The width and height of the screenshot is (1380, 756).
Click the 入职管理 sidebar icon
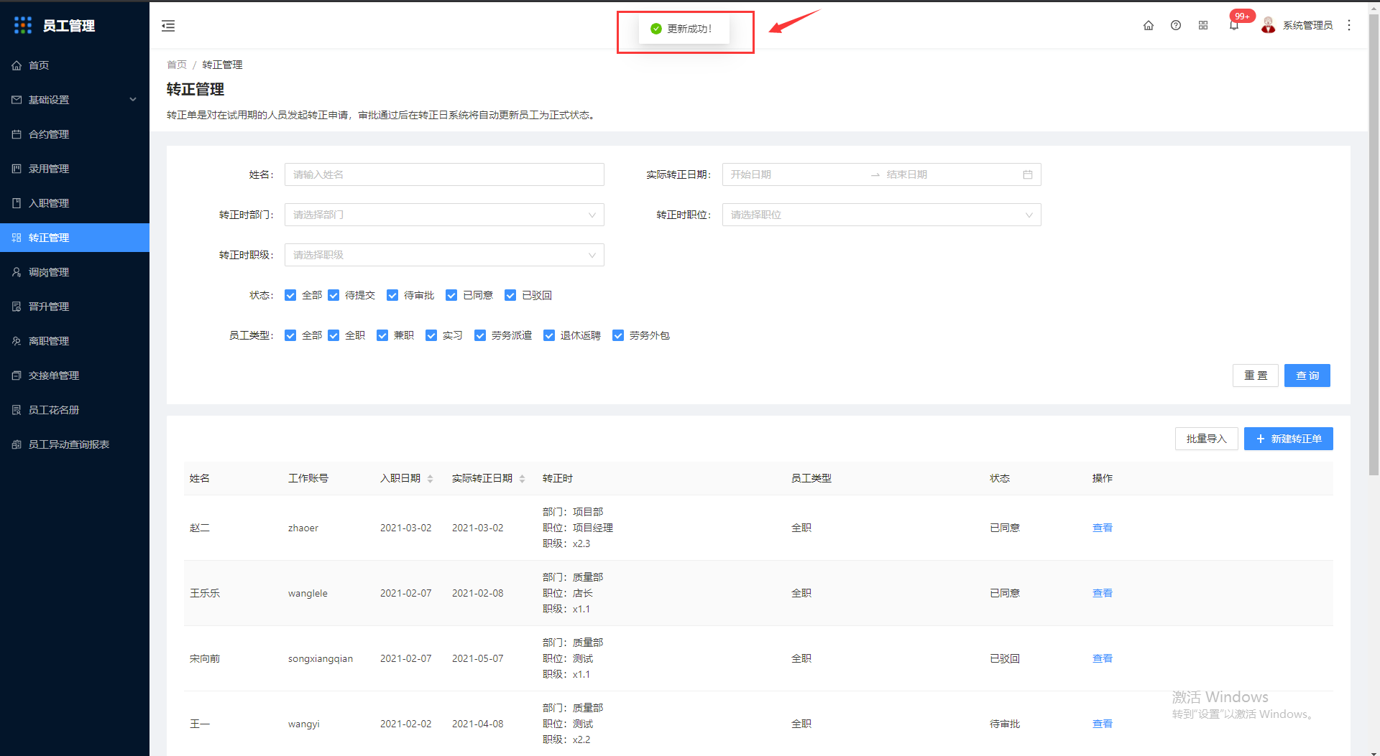(x=17, y=203)
